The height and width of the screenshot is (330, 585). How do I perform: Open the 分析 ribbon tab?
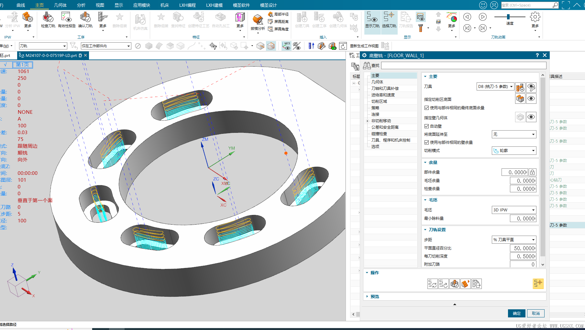pyautogui.click(x=81, y=5)
